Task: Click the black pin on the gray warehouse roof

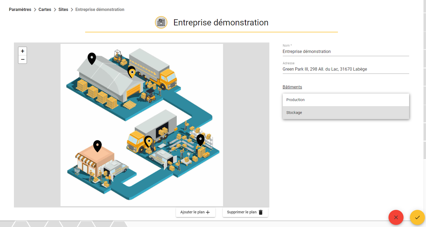Action: coord(92,59)
